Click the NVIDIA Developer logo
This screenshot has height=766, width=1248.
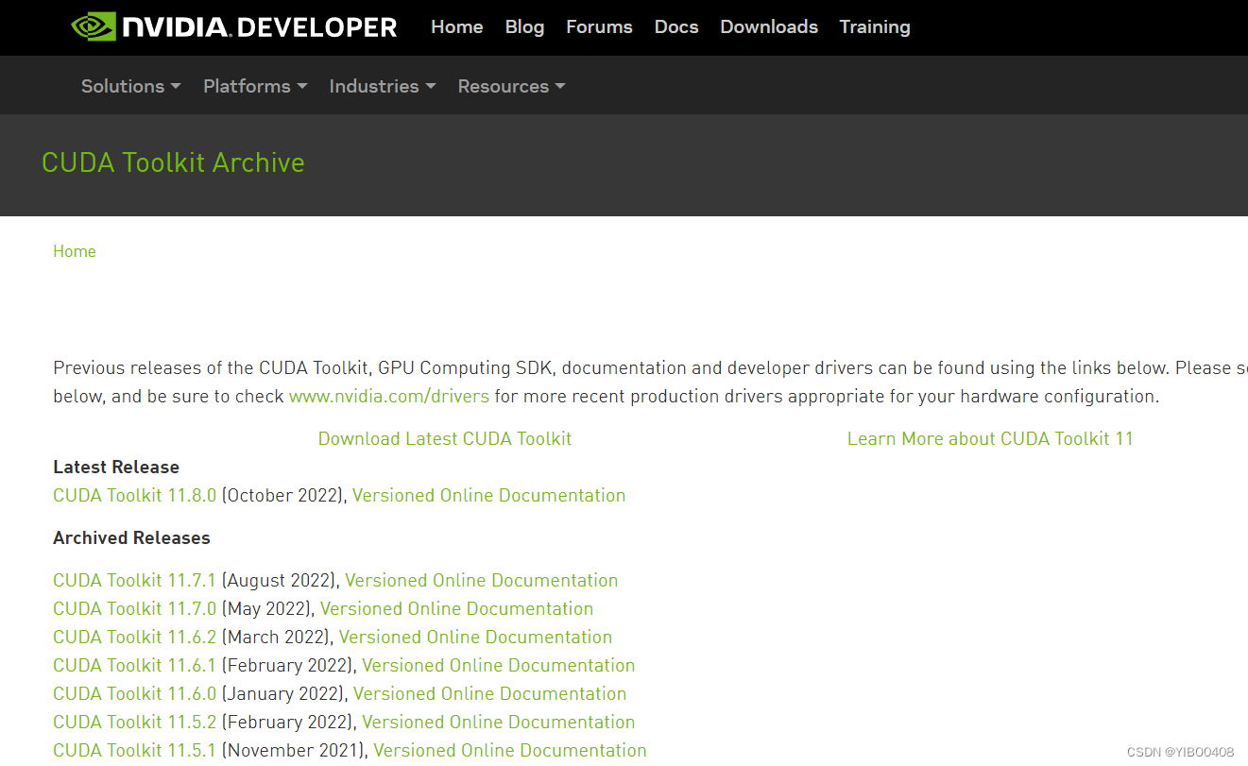234,27
